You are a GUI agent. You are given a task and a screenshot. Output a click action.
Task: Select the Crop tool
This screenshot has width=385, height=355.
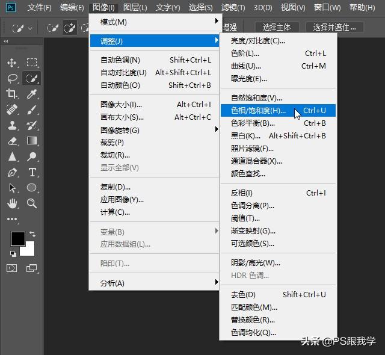12,94
